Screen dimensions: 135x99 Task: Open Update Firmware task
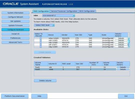[x=15, y=25]
